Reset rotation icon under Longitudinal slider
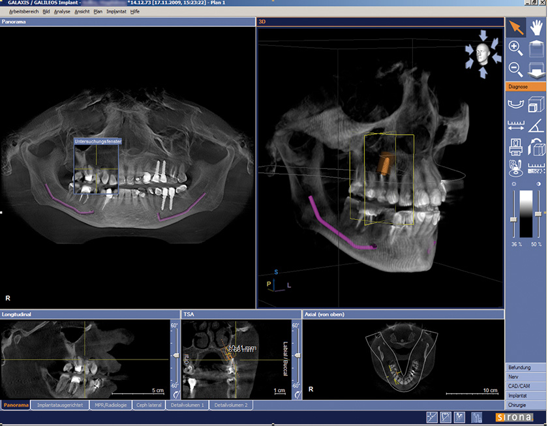The image size is (548, 426). (176, 395)
